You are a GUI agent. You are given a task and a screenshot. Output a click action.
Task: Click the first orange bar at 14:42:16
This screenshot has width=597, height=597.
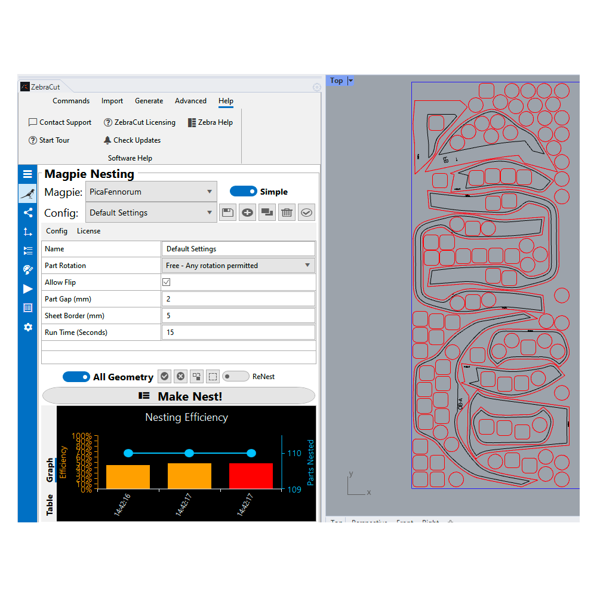click(128, 476)
